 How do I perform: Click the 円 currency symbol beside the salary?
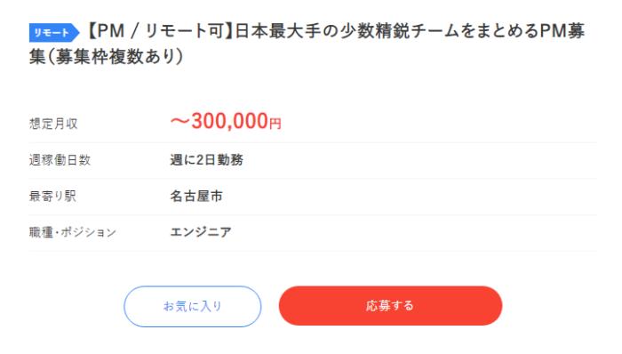coord(275,124)
